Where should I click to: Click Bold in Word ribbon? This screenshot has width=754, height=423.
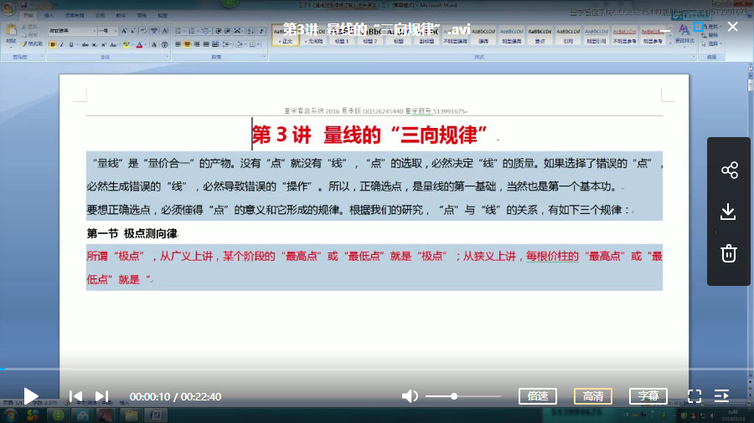[53, 44]
